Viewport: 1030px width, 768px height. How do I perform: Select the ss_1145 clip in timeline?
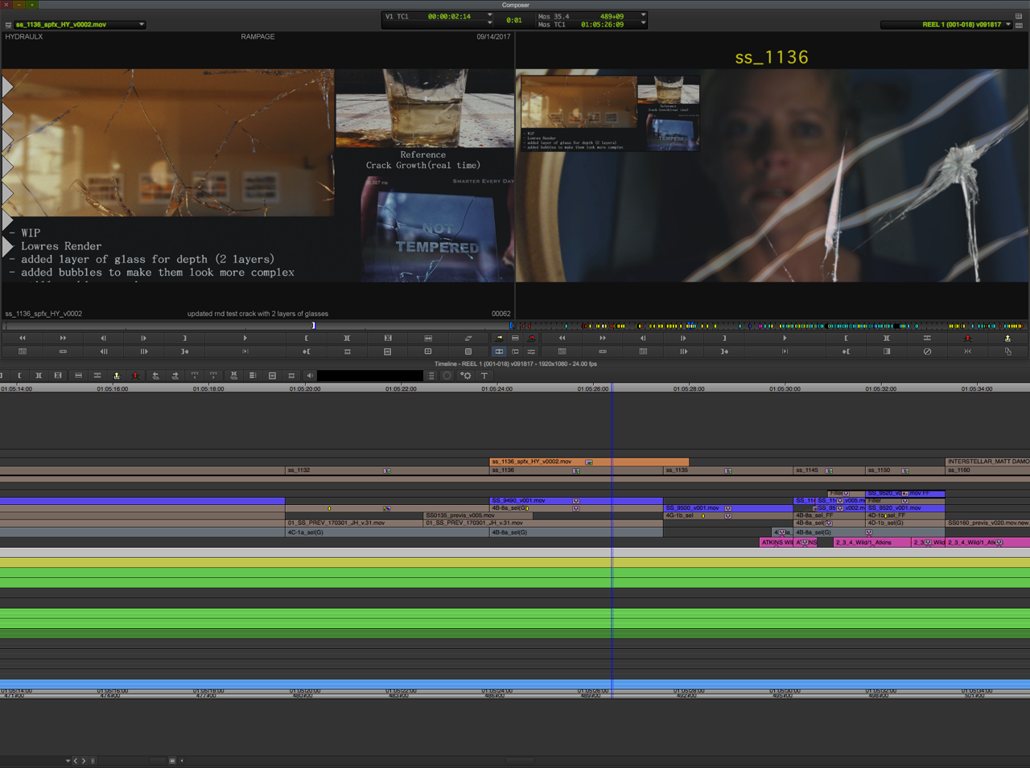(x=829, y=470)
